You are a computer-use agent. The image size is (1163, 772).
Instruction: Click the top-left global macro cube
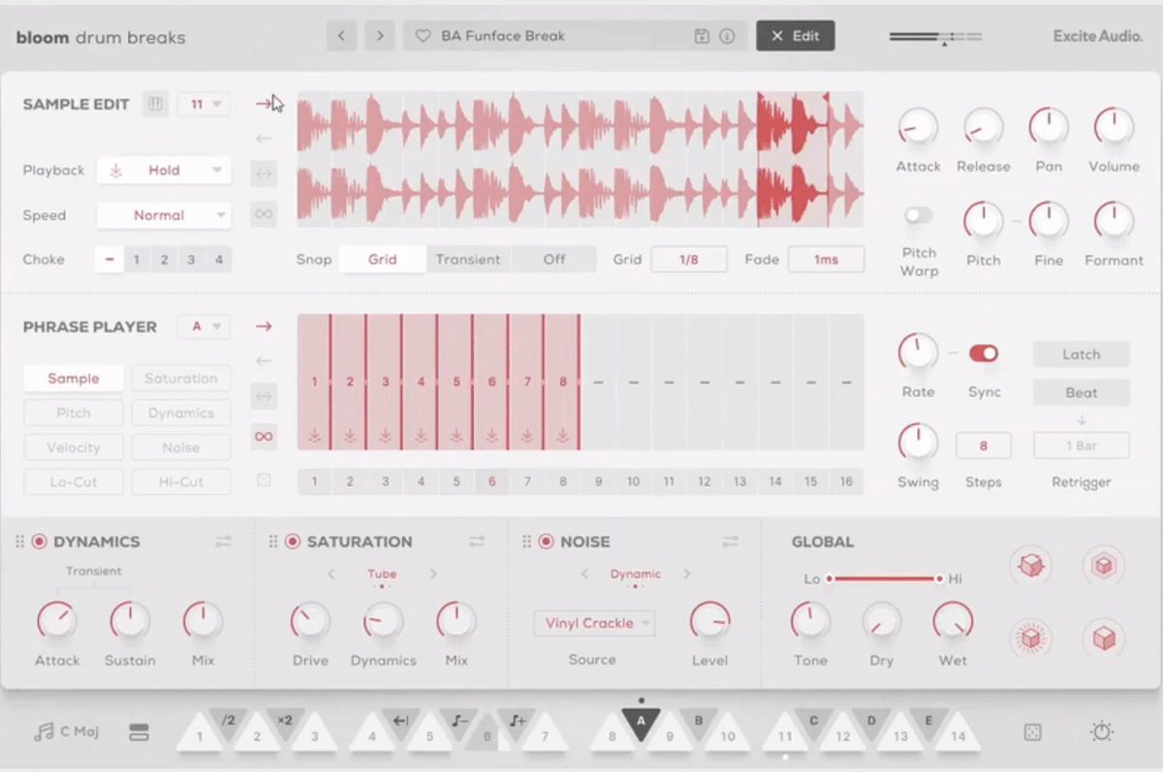[x=1031, y=565]
